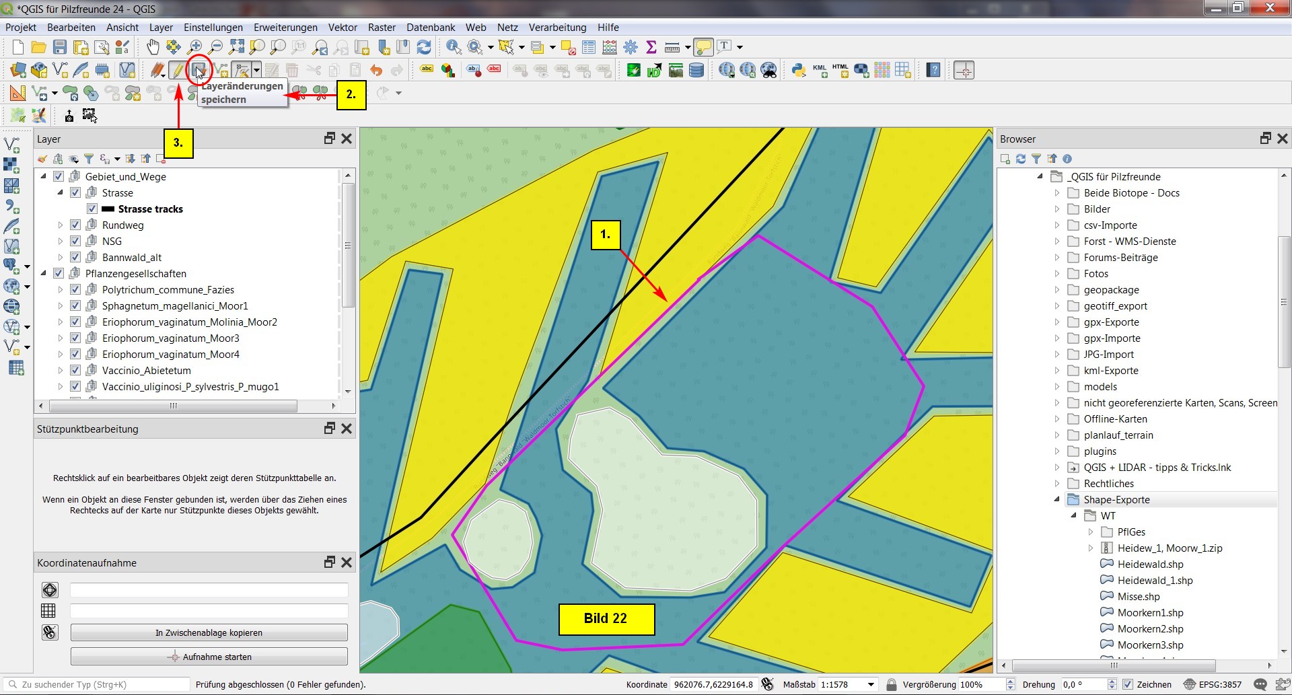The height and width of the screenshot is (695, 1292).
Task: Click the Aufnahme starten button
Action: [209, 657]
